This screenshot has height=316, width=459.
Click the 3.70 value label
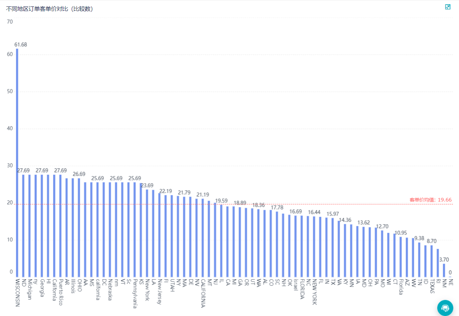(x=444, y=259)
